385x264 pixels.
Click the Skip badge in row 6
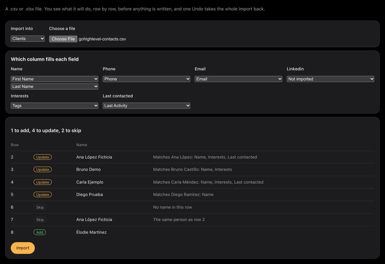(40, 207)
